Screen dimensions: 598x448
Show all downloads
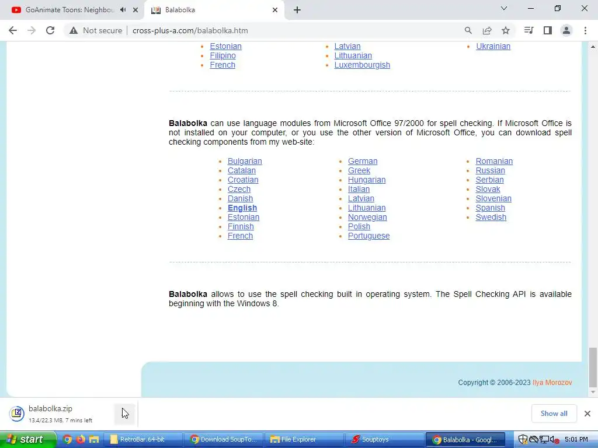(554, 414)
